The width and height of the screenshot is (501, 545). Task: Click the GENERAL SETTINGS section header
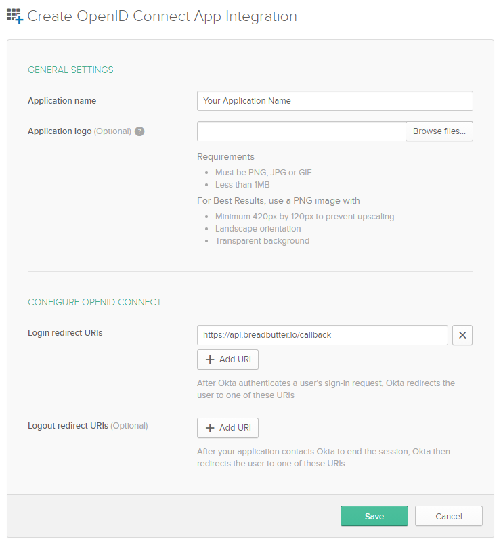pyautogui.click(x=70, y=70)
